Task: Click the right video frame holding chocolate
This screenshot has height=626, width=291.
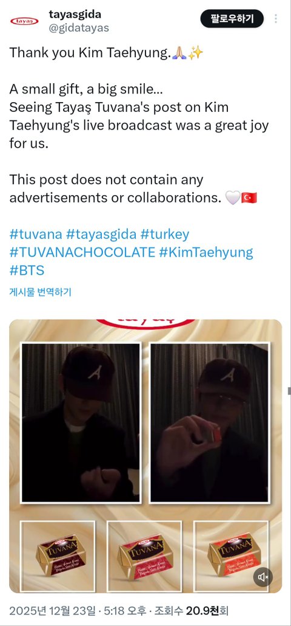Action: [x=209, y=423]
